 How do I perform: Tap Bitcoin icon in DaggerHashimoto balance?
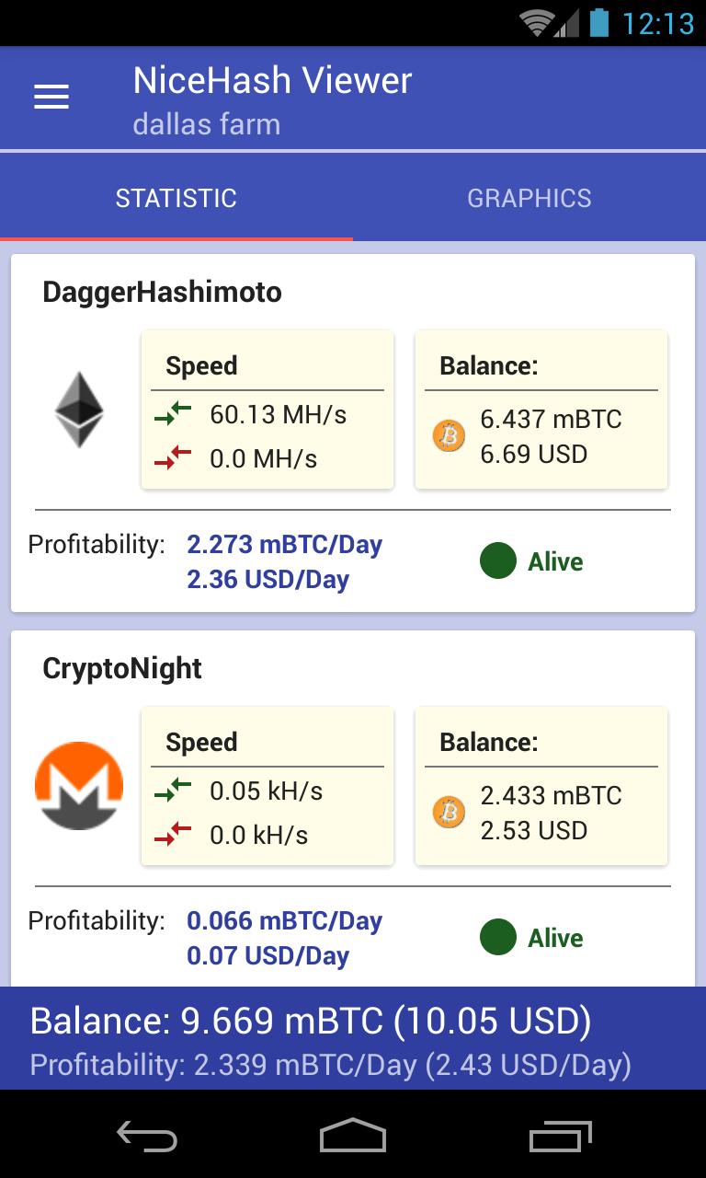click(x=450, y=435)
